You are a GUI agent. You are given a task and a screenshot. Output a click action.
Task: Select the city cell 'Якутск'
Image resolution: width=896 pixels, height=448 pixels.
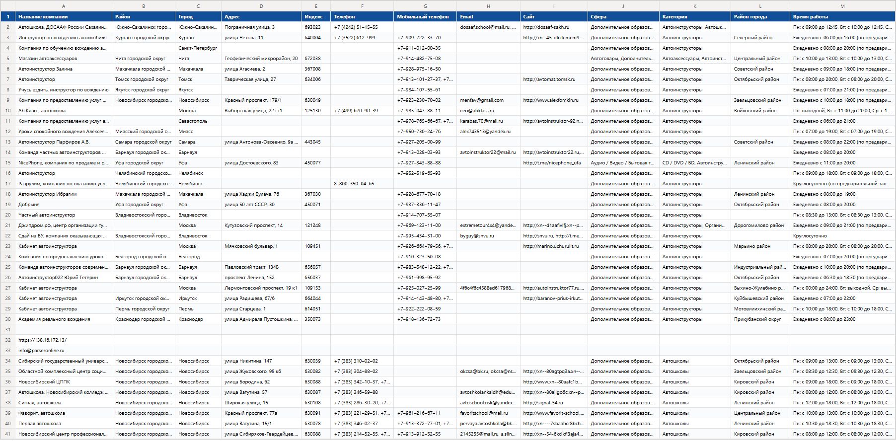tap(198, 90)
